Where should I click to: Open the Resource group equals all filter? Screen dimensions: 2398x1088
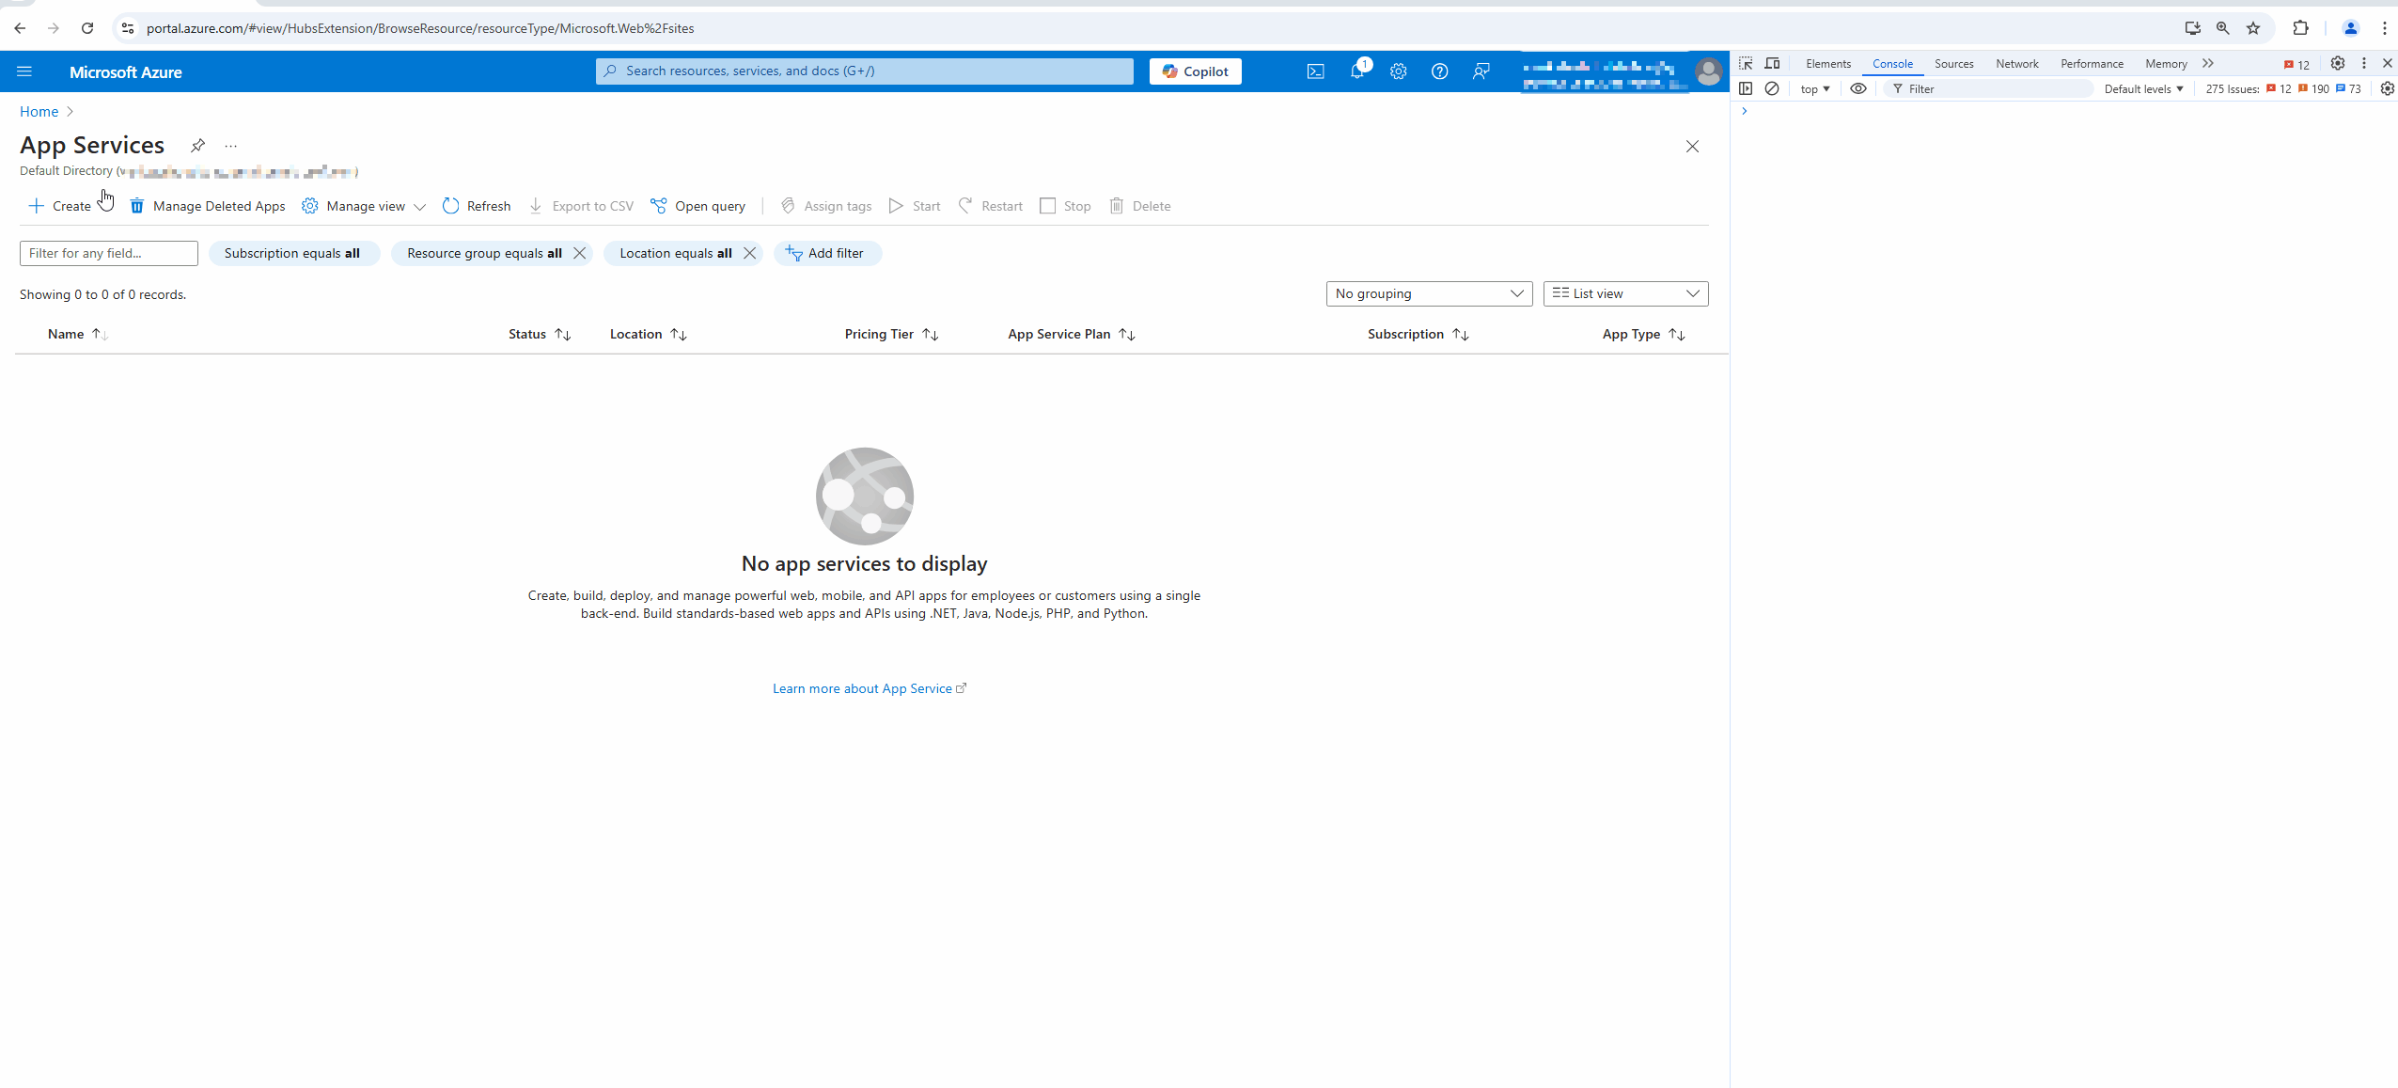[484, 253]
